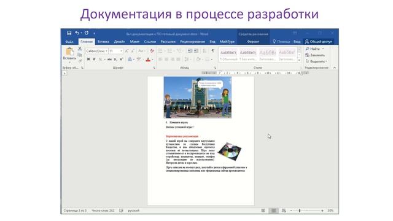Switch to the Макет tab

point(134,42)
